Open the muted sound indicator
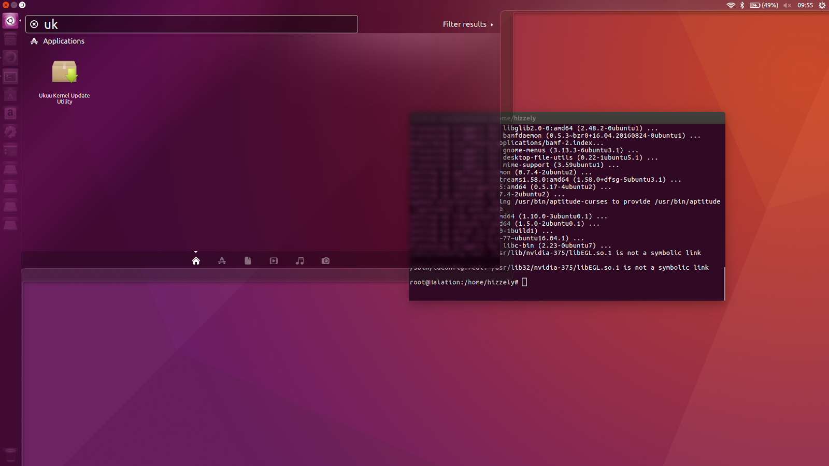Screen dimensions: 829x466 tap(787, 5)
